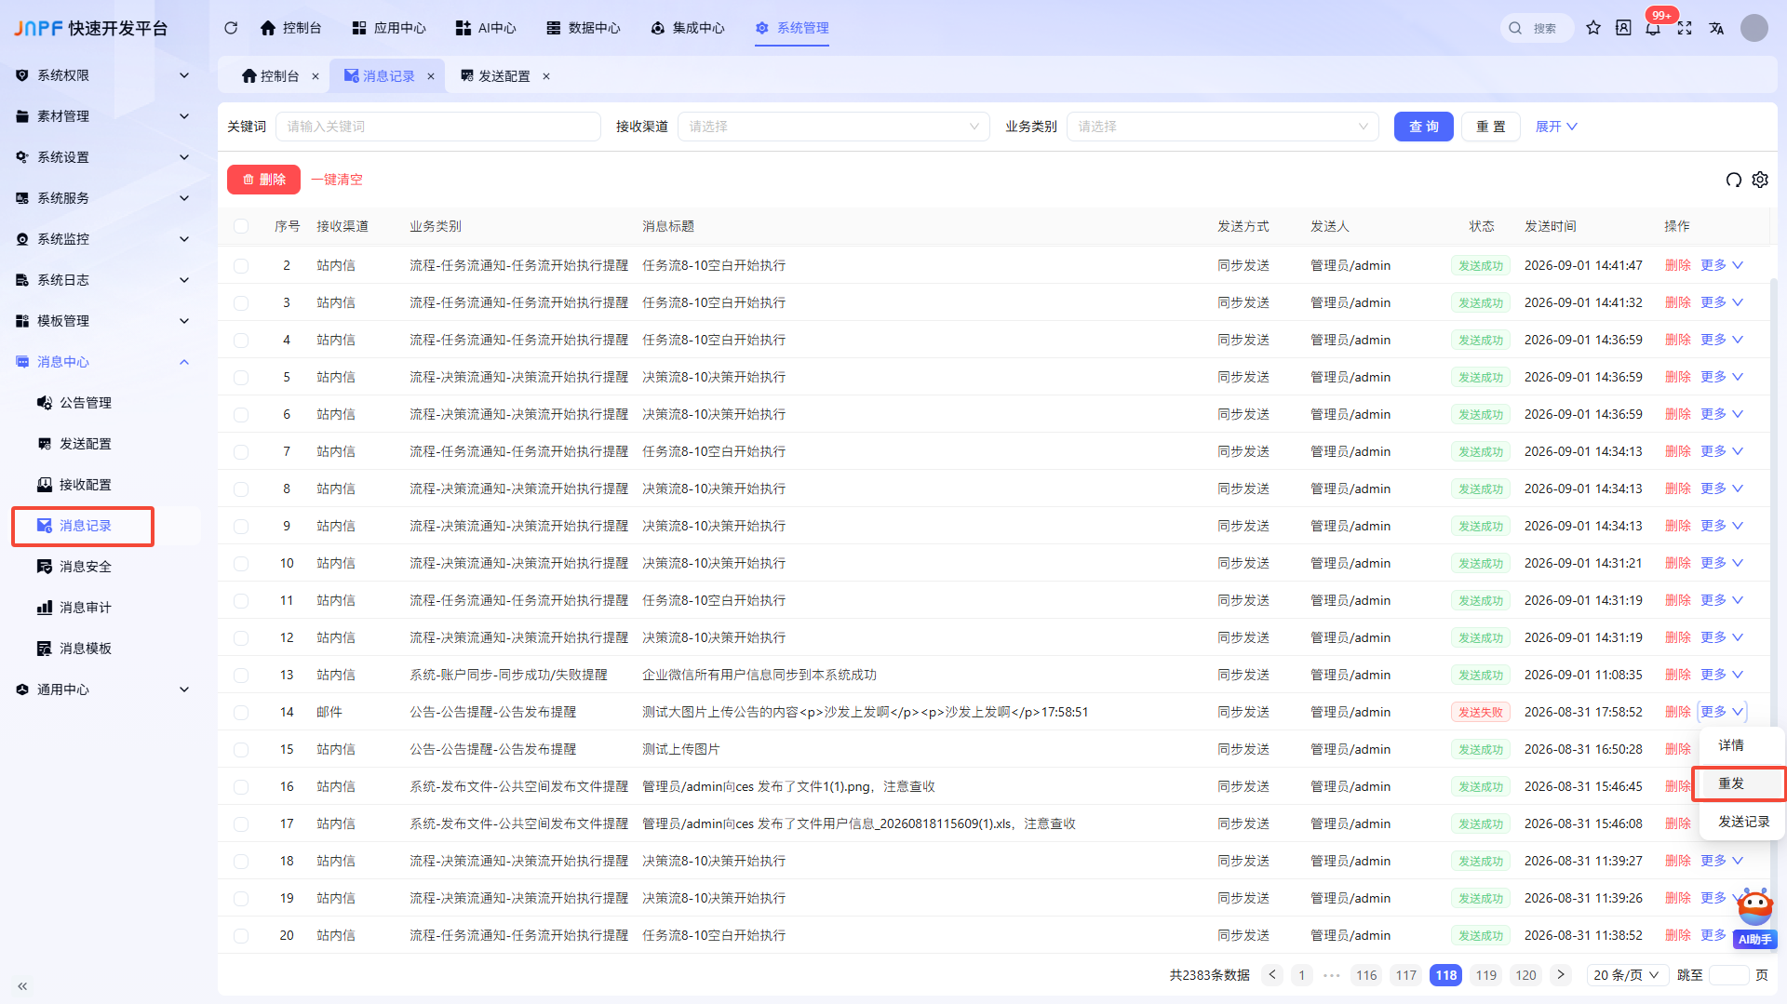This screenshot has width=1787, height=1004.
Task: Expand 系统权限 sidebar group
Action: coord(104,75)
